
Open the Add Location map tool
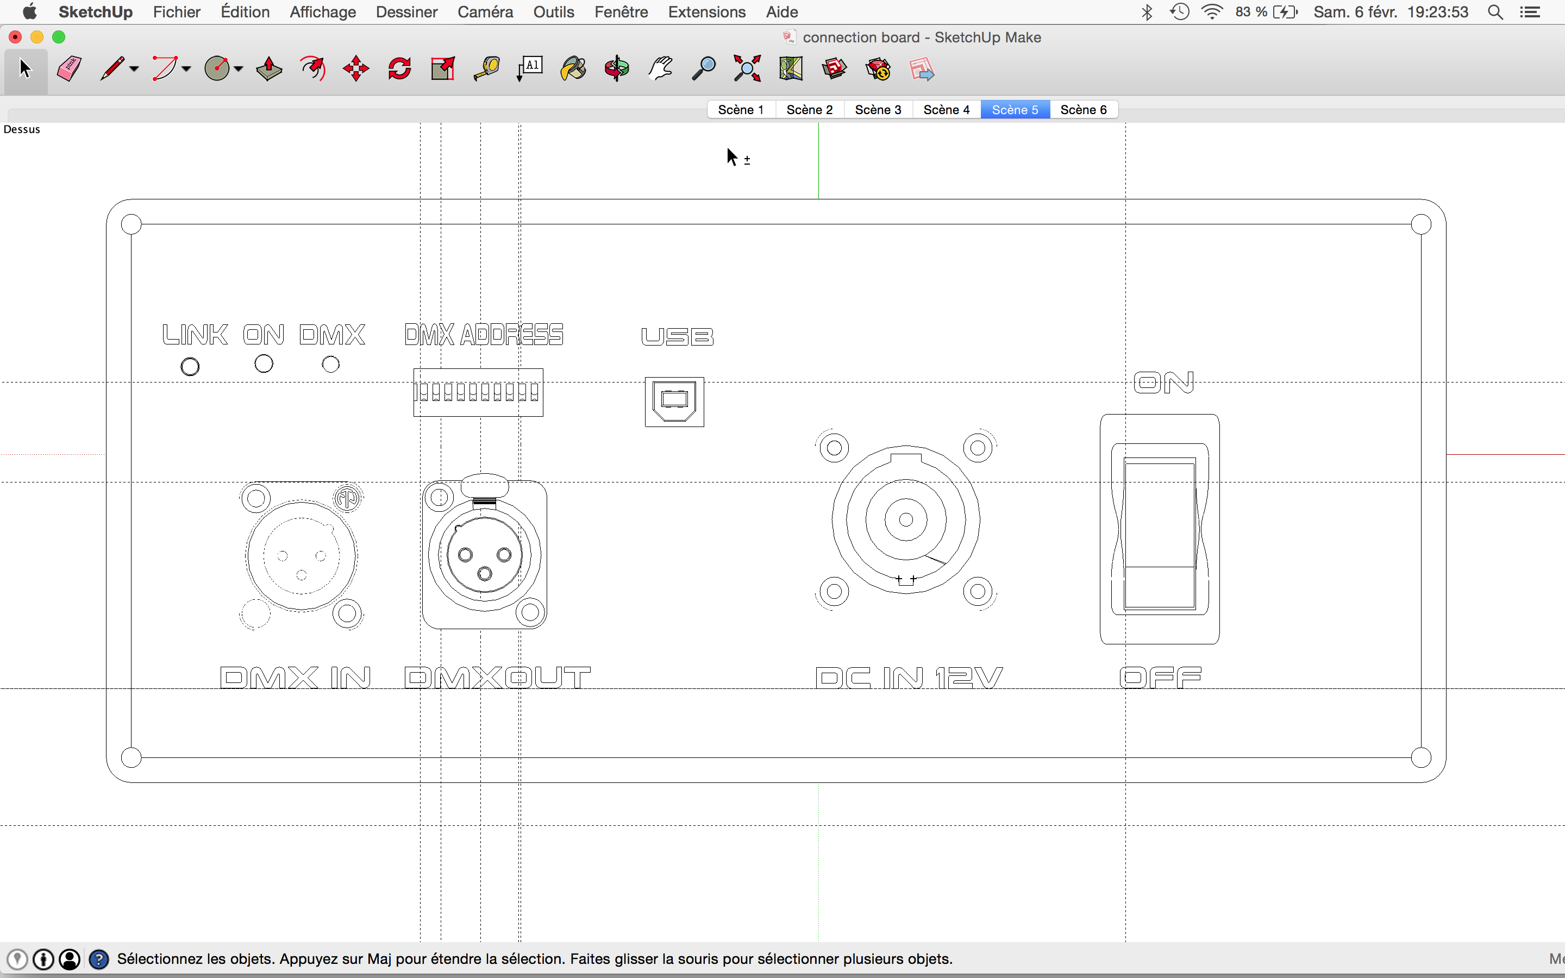click(x=791, y=68)
